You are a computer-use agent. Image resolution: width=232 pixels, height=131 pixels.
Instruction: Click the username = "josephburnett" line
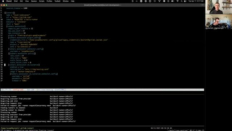[22, 51]
